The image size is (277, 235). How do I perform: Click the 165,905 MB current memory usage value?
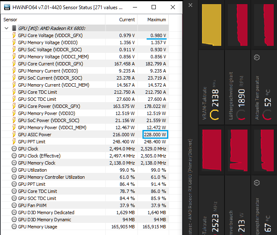pyautogui.click(x=123, y=227)
